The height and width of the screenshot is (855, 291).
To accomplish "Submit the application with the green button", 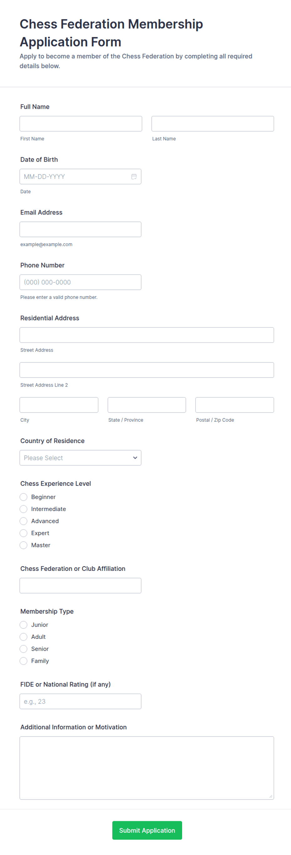I will [x=147, y=830].
